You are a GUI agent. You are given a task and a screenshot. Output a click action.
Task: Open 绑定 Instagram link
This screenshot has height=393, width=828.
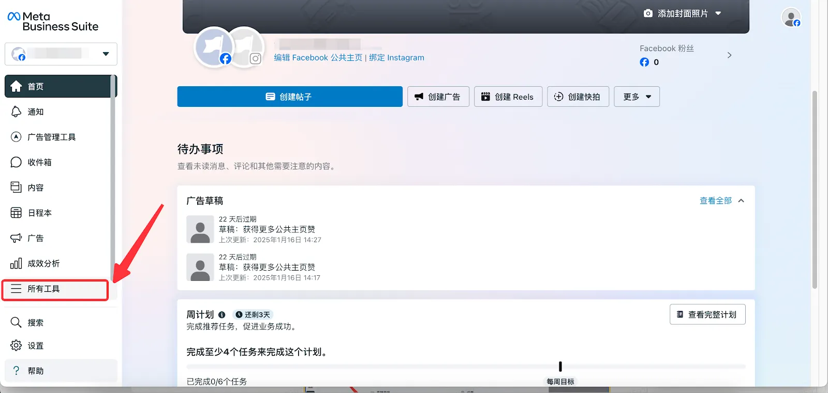point(396,58)
